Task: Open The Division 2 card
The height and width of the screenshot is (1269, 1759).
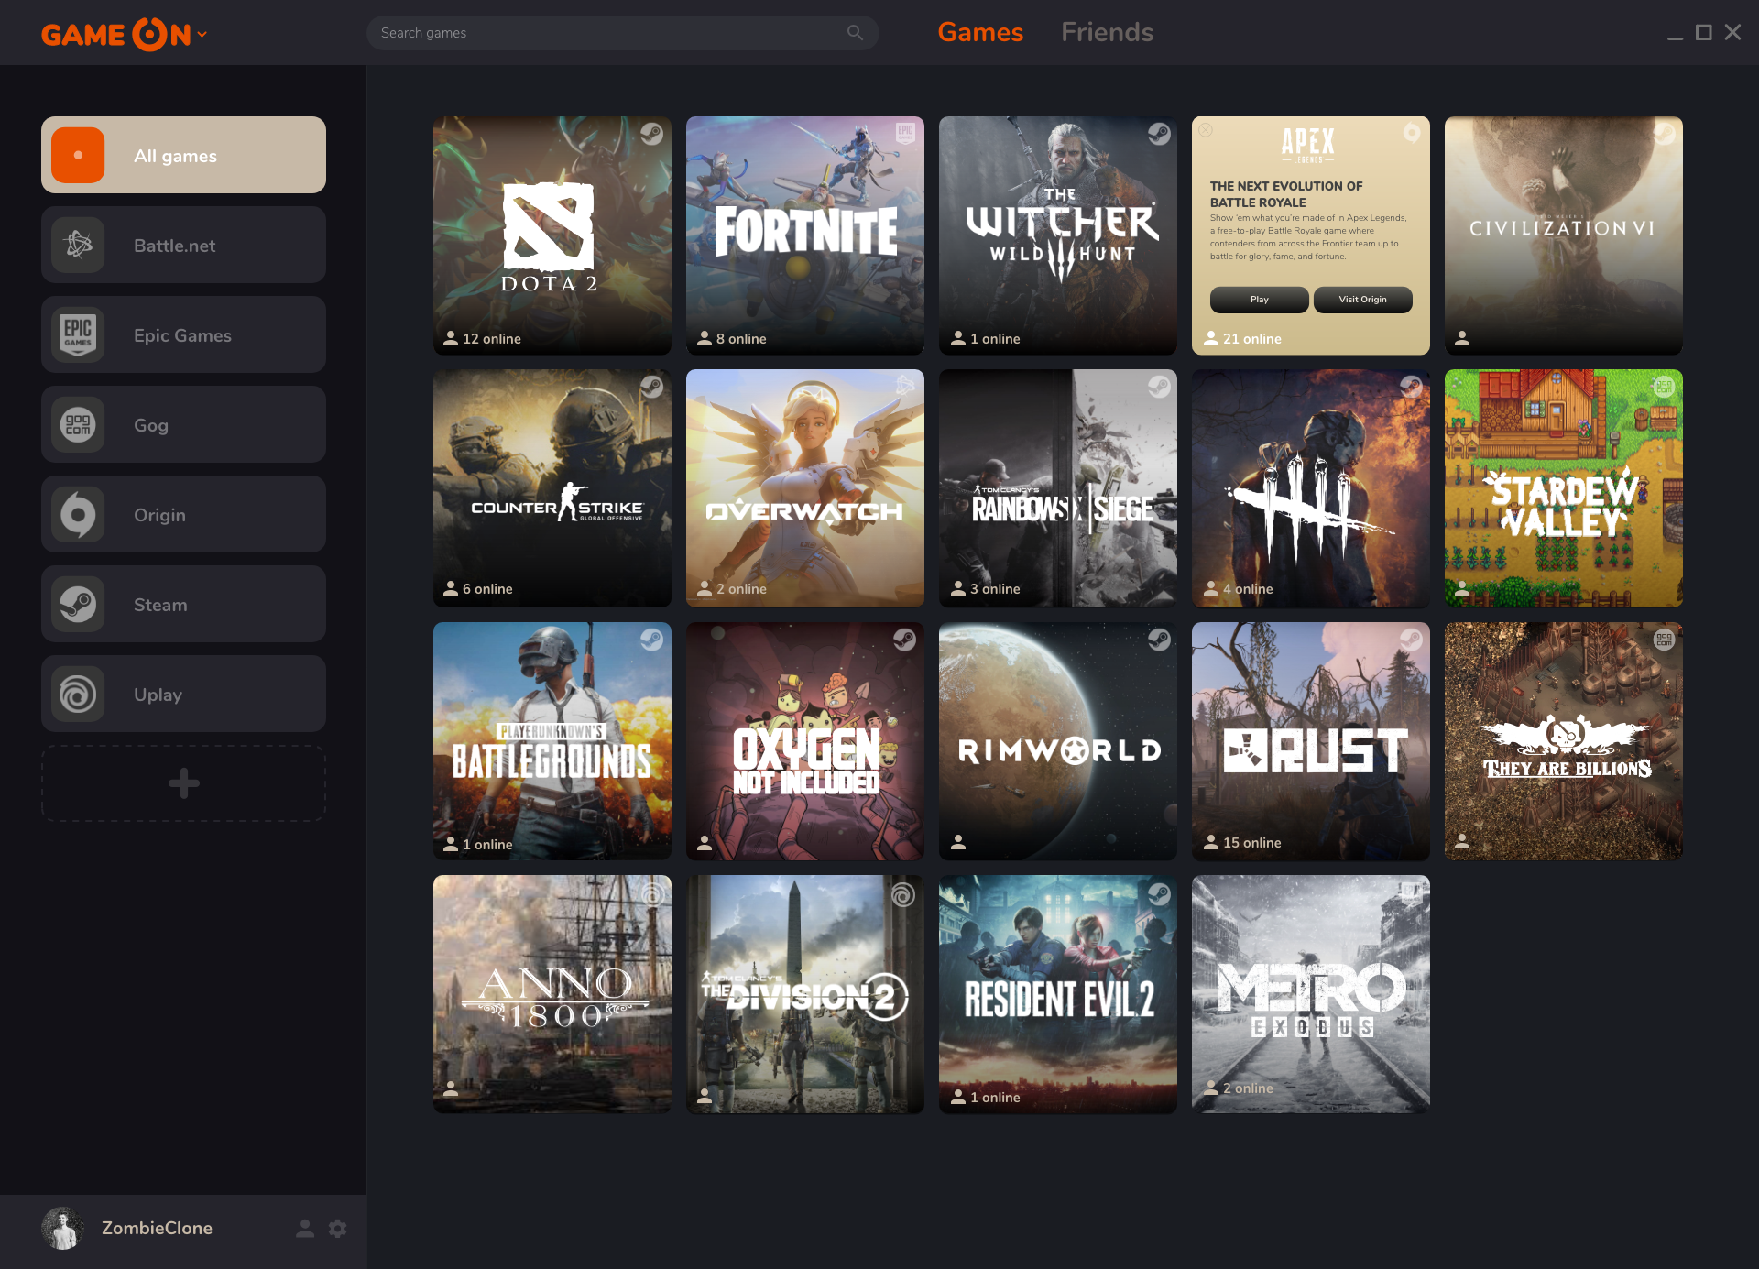Action: (805, 994)
